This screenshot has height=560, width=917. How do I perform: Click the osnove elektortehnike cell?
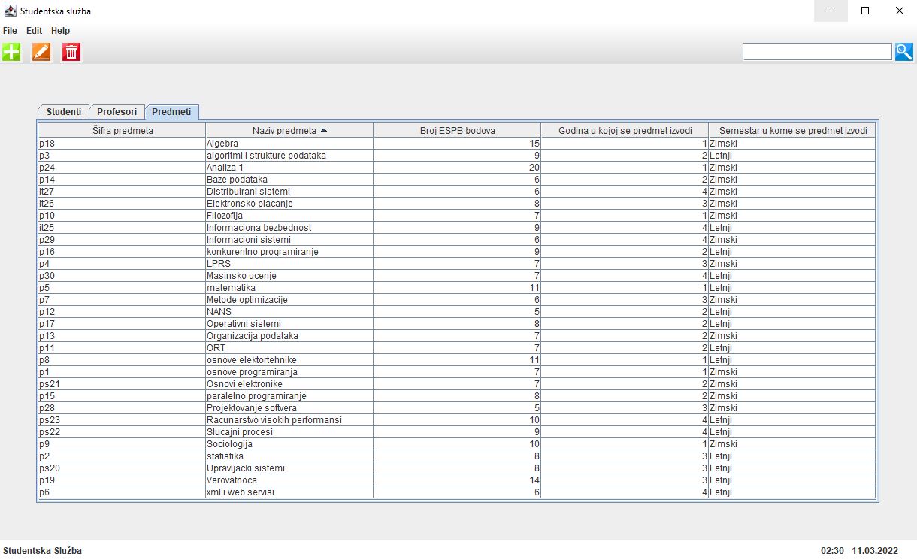(289, 360)
